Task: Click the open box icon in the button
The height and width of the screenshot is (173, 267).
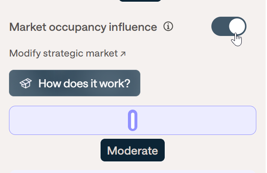Action: (x=25, y=84)
